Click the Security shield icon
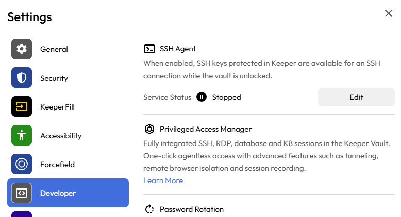 click(22, 78)
